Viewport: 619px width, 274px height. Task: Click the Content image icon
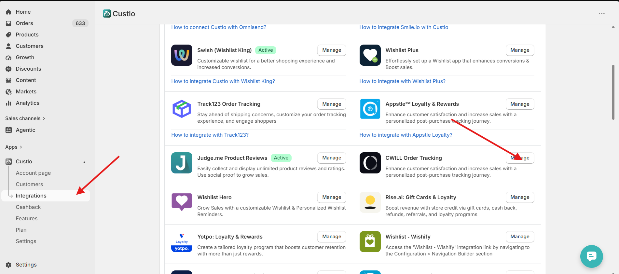(8, 80)
